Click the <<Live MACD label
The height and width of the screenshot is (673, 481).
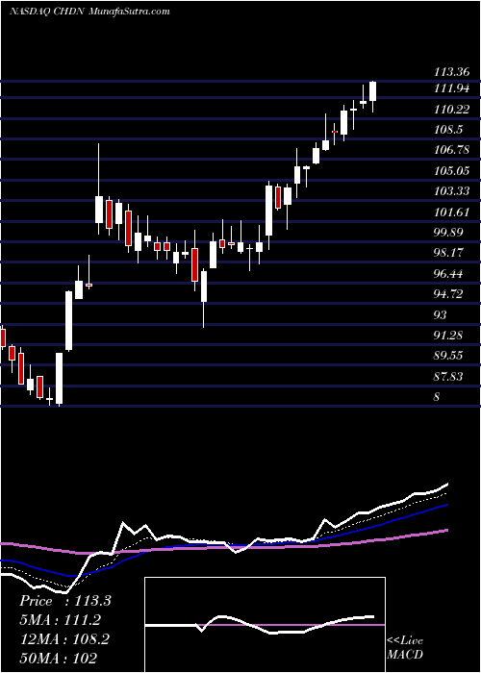(x=405, y=647)
